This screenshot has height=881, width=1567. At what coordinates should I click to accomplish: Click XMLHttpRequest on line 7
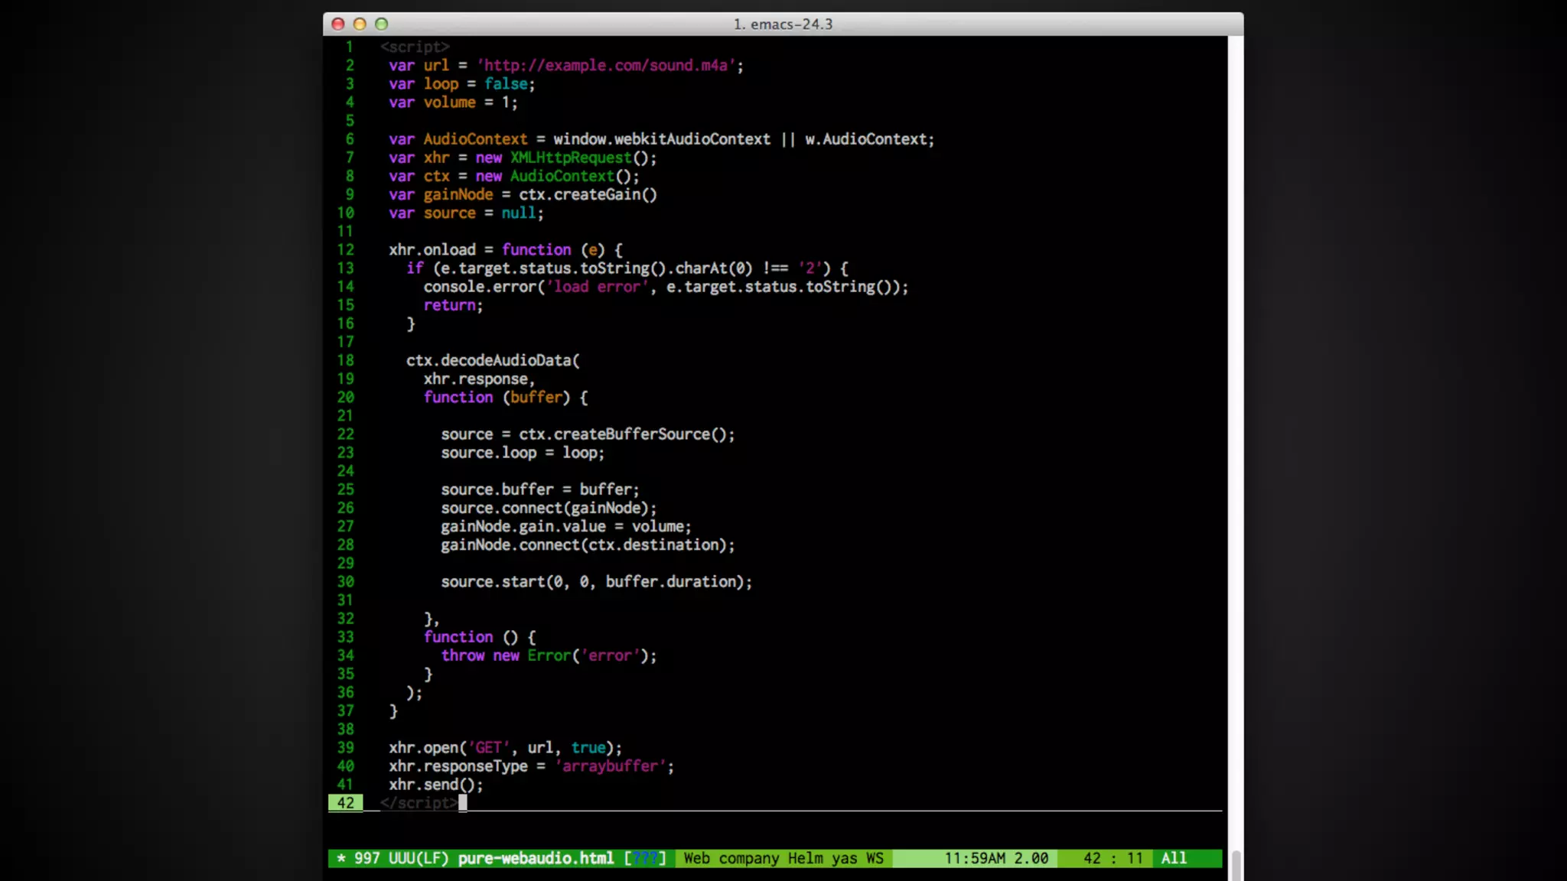pyautogui.click(x=571, y=158)
